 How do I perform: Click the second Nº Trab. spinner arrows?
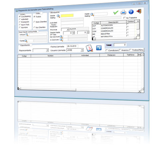pos(88,32)
